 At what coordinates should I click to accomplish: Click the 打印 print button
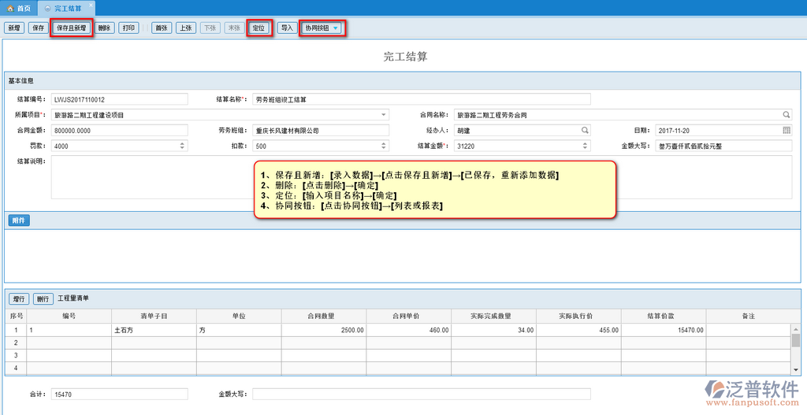click(129, 28)
